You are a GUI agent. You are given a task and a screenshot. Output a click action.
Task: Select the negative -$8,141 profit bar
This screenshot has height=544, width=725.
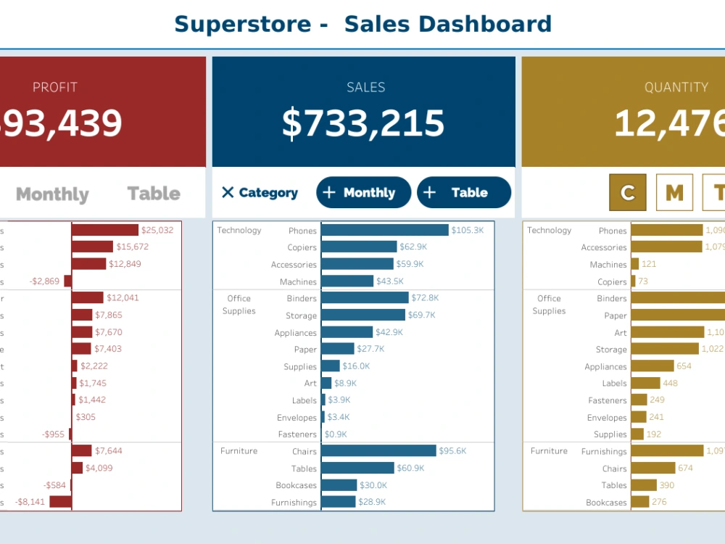coord(62,501)
